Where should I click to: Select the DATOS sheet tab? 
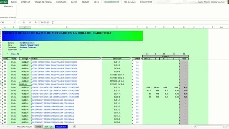(x=49, y=126)
